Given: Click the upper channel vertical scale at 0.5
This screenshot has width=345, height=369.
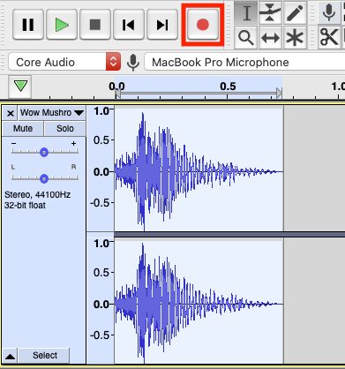Looking at the screenshot, I should [x=101, y=140].
